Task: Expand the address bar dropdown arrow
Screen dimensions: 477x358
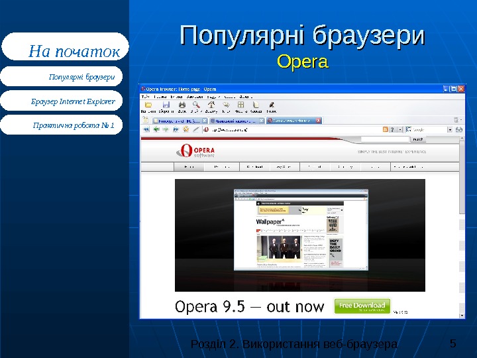Action: 400,129
